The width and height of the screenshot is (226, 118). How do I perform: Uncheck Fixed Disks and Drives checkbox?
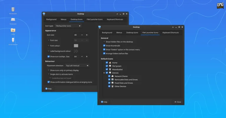[109, 83]
